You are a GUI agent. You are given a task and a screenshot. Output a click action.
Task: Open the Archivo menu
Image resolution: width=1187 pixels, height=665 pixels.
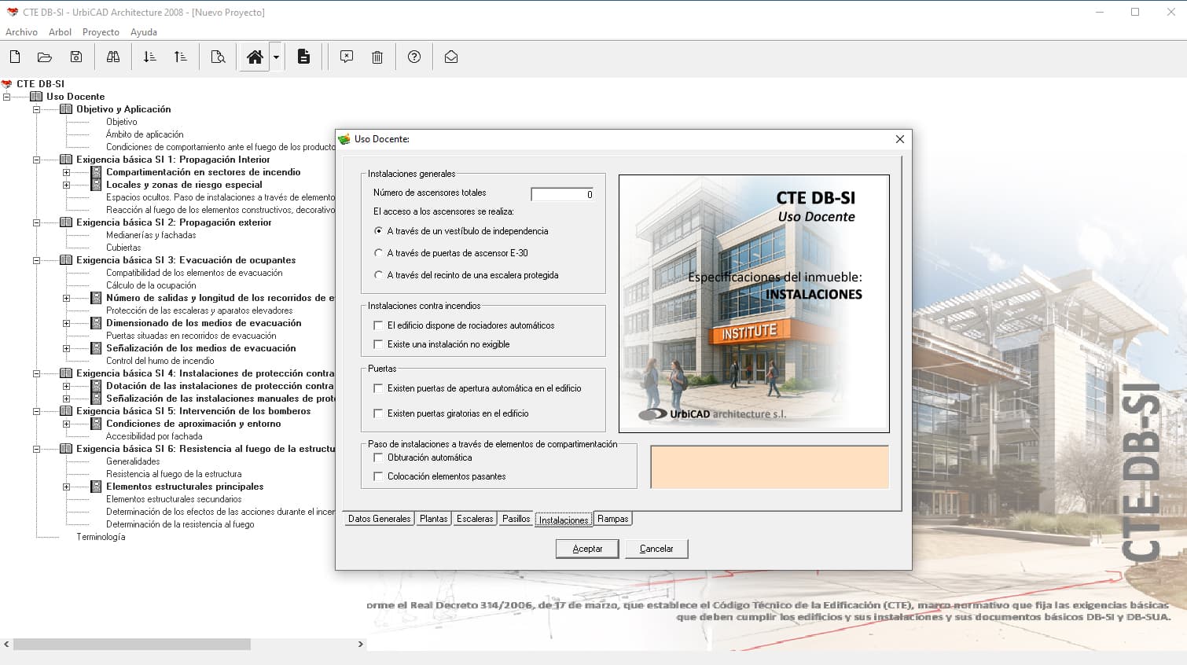[x=21, y=32]
